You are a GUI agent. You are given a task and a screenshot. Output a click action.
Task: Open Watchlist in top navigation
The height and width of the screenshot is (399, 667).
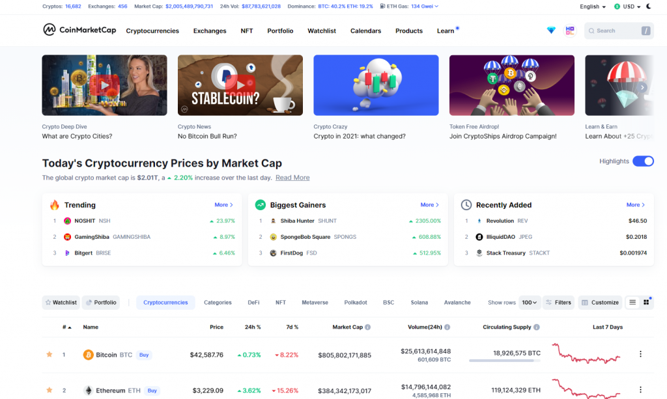pos(322,31)
